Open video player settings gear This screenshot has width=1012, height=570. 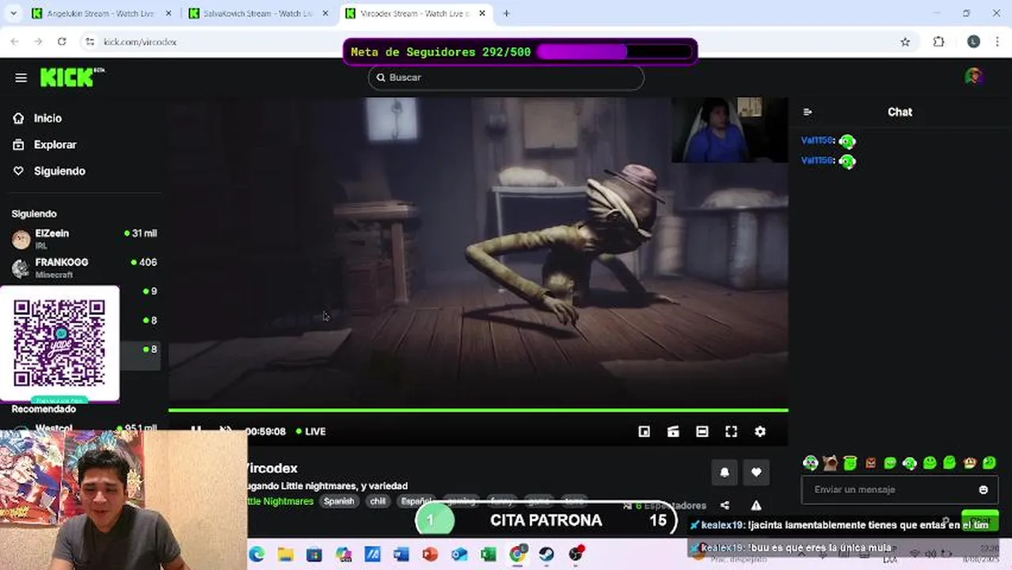coord(760,431)
